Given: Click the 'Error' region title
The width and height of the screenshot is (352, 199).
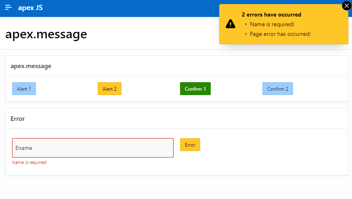Looking at the screenshot, I should [x=18, y=119].
